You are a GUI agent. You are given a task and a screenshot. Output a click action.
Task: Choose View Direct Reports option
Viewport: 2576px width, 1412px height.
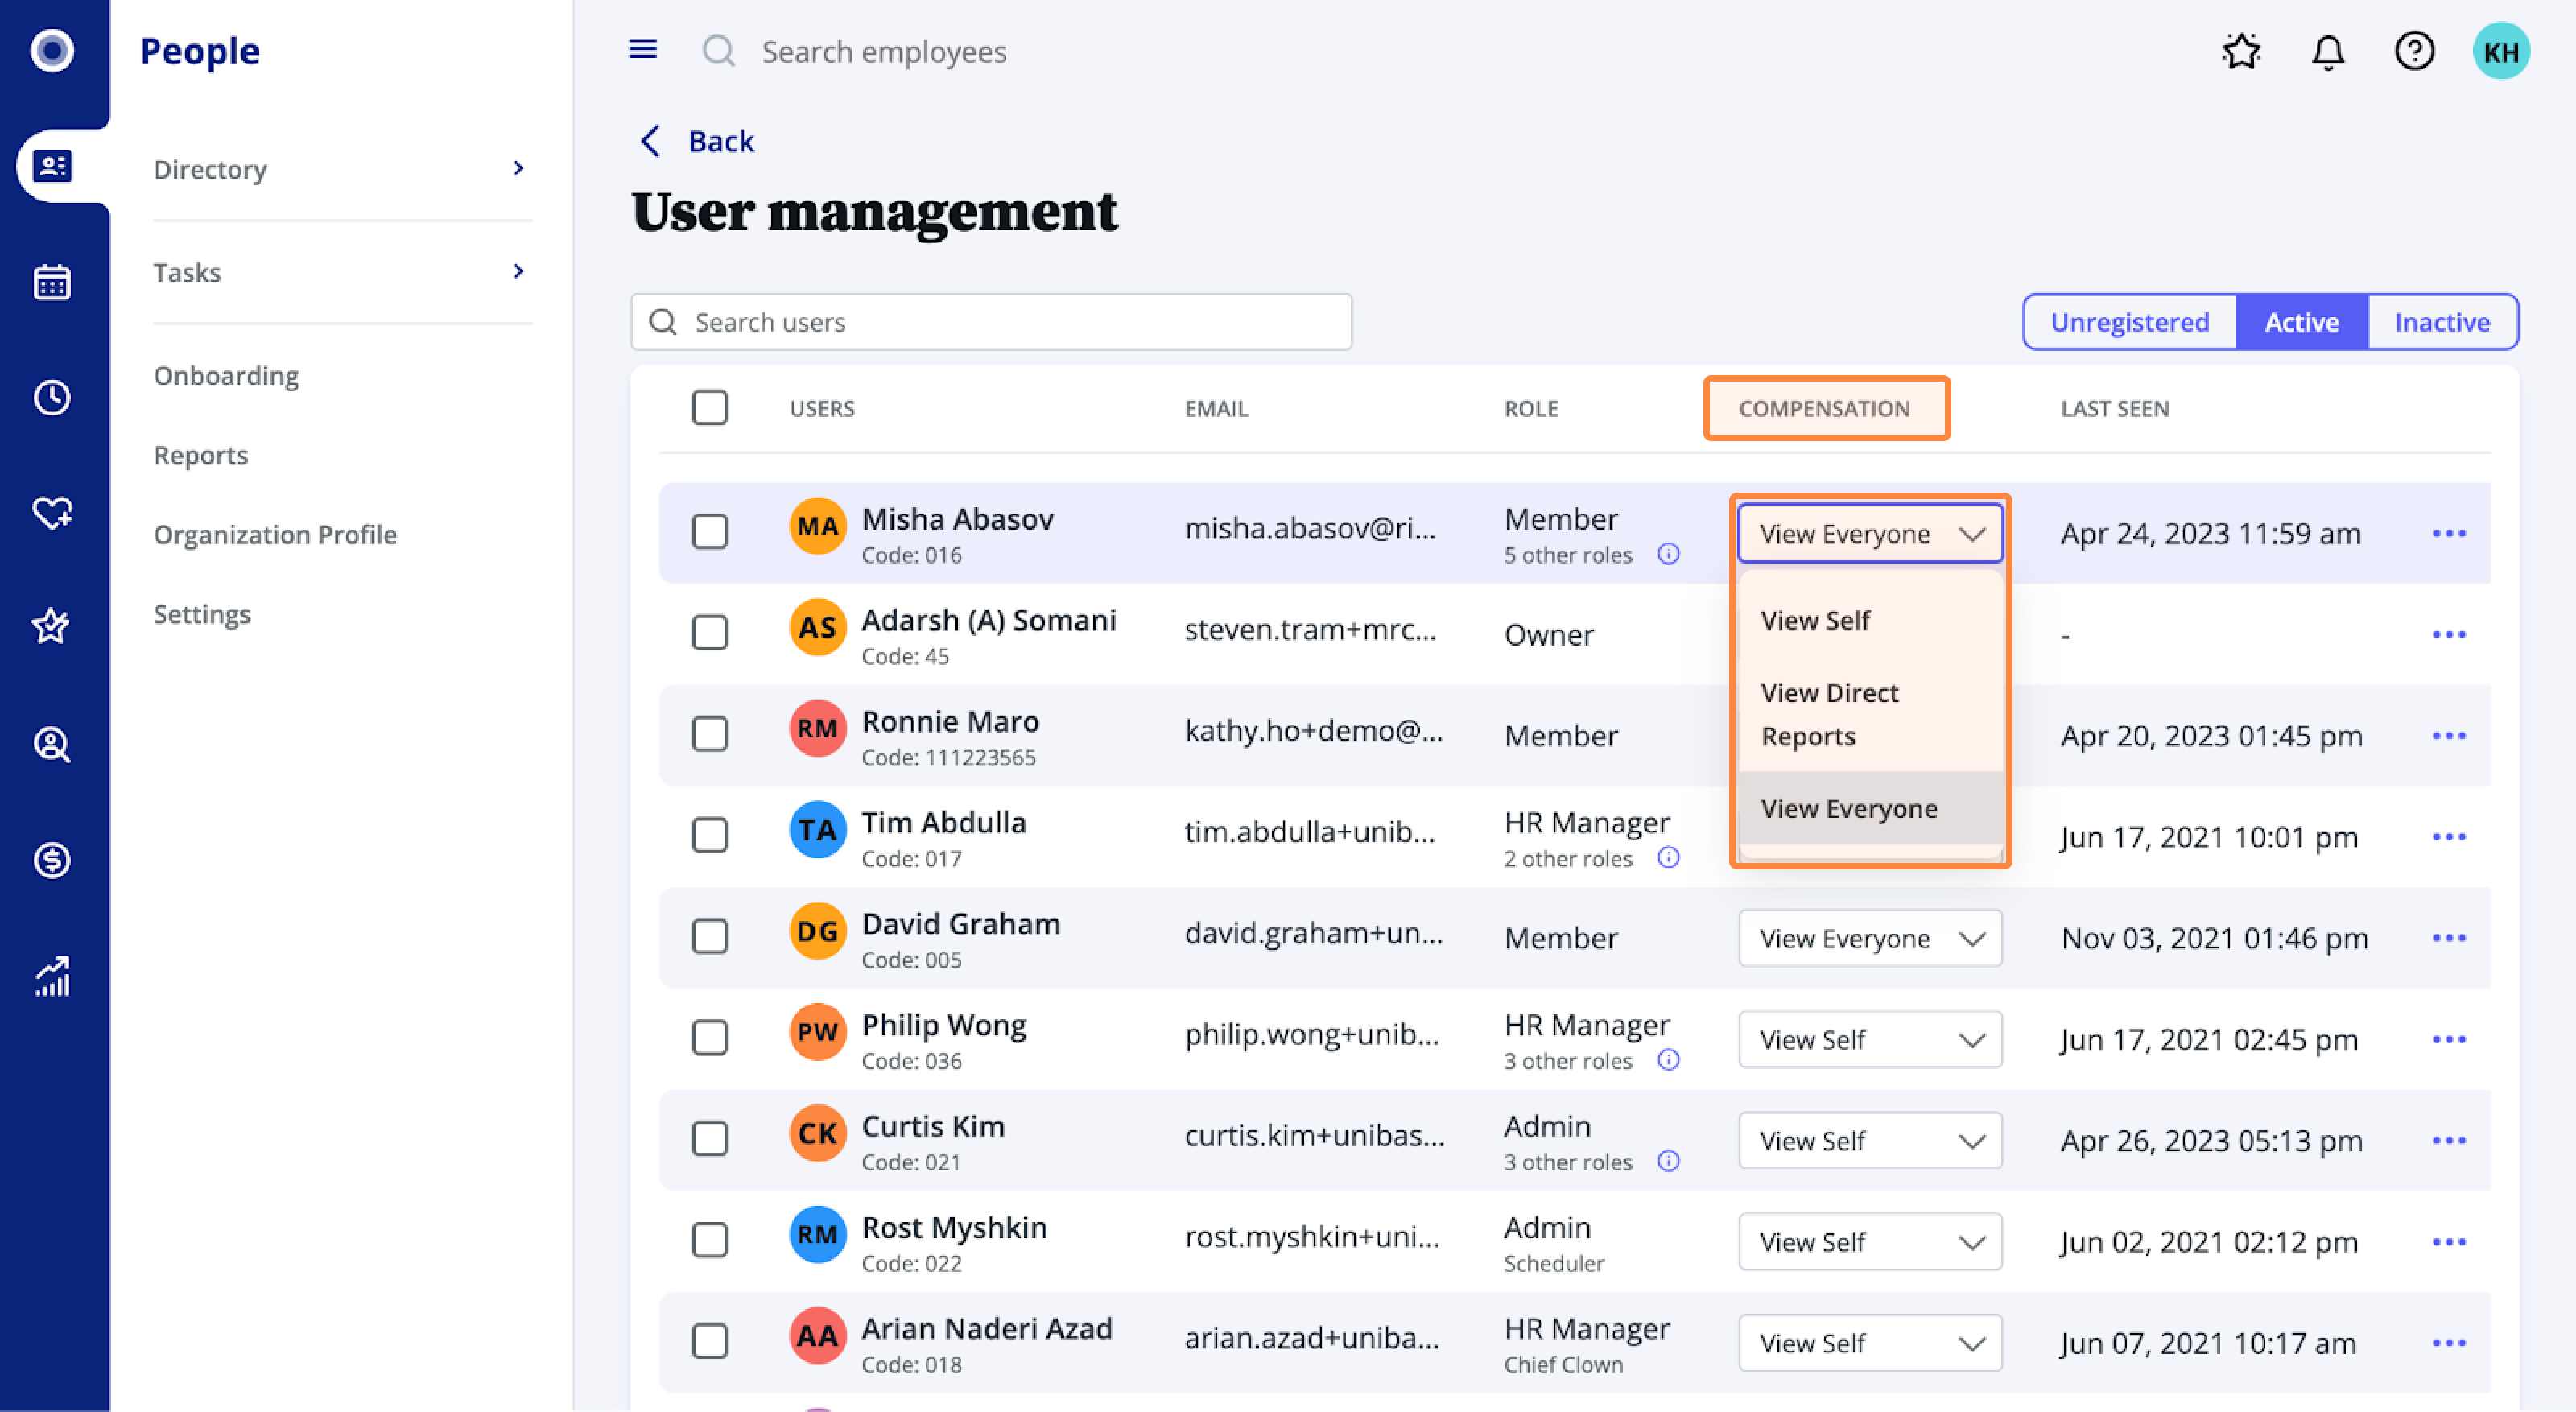1870,714
